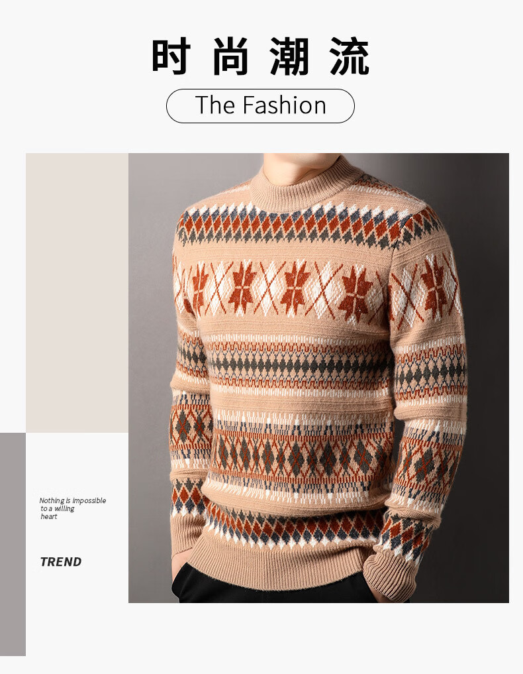This screenshot has width=523, height=674.
Task: Click the 流 character in the heading
Action: (350, 56)
